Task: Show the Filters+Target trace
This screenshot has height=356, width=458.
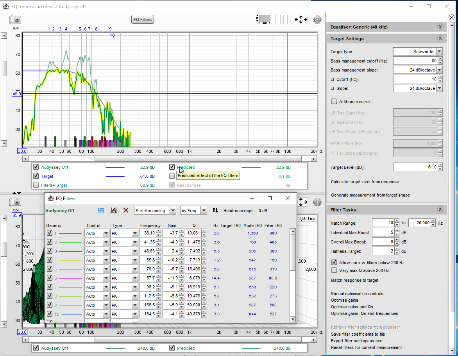Action: point(36,185)
